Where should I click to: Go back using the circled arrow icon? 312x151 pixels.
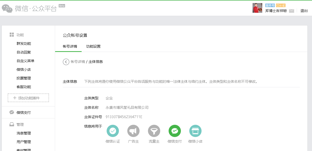pos(66,62)
